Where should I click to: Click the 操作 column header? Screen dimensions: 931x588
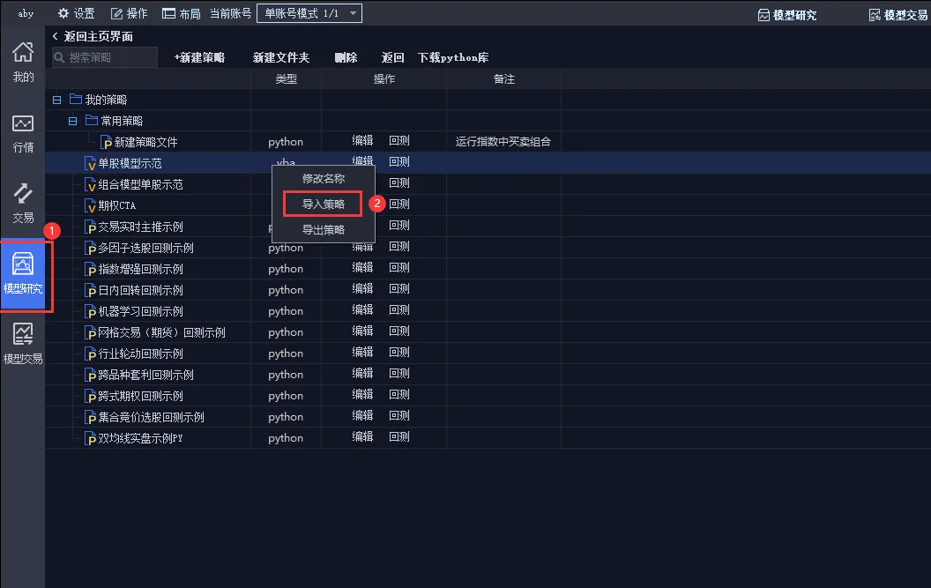tap(384, 79)
